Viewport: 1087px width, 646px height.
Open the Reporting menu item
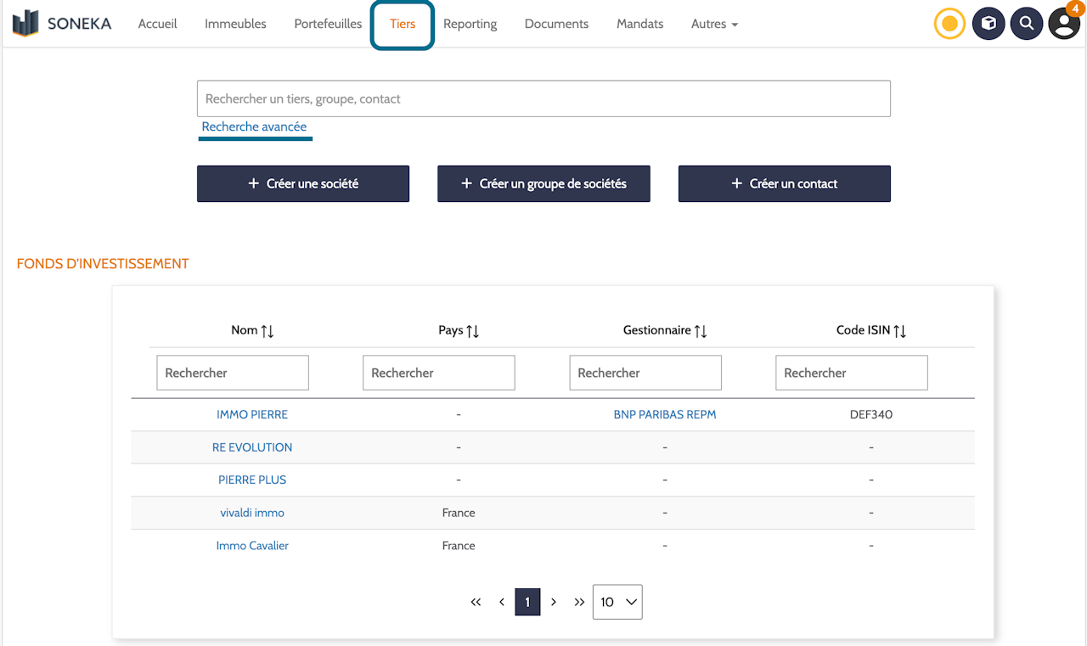[470, 24]
